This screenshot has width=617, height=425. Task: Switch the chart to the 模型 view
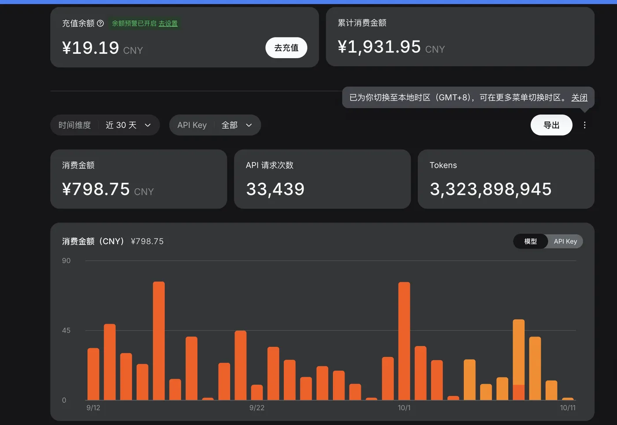click(x=531, y=241)
